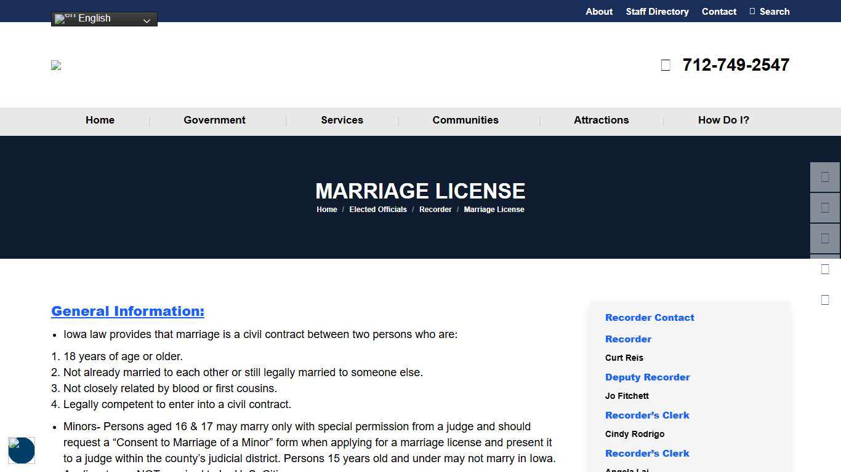Open the Staff Directory menu link
This screenshot has height=472, width=841.
[x=657, y=11]
